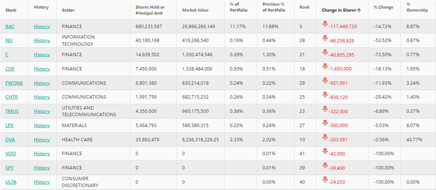Click red down arrow in TMUS row
Screen dimensions: 436x190
325,109
